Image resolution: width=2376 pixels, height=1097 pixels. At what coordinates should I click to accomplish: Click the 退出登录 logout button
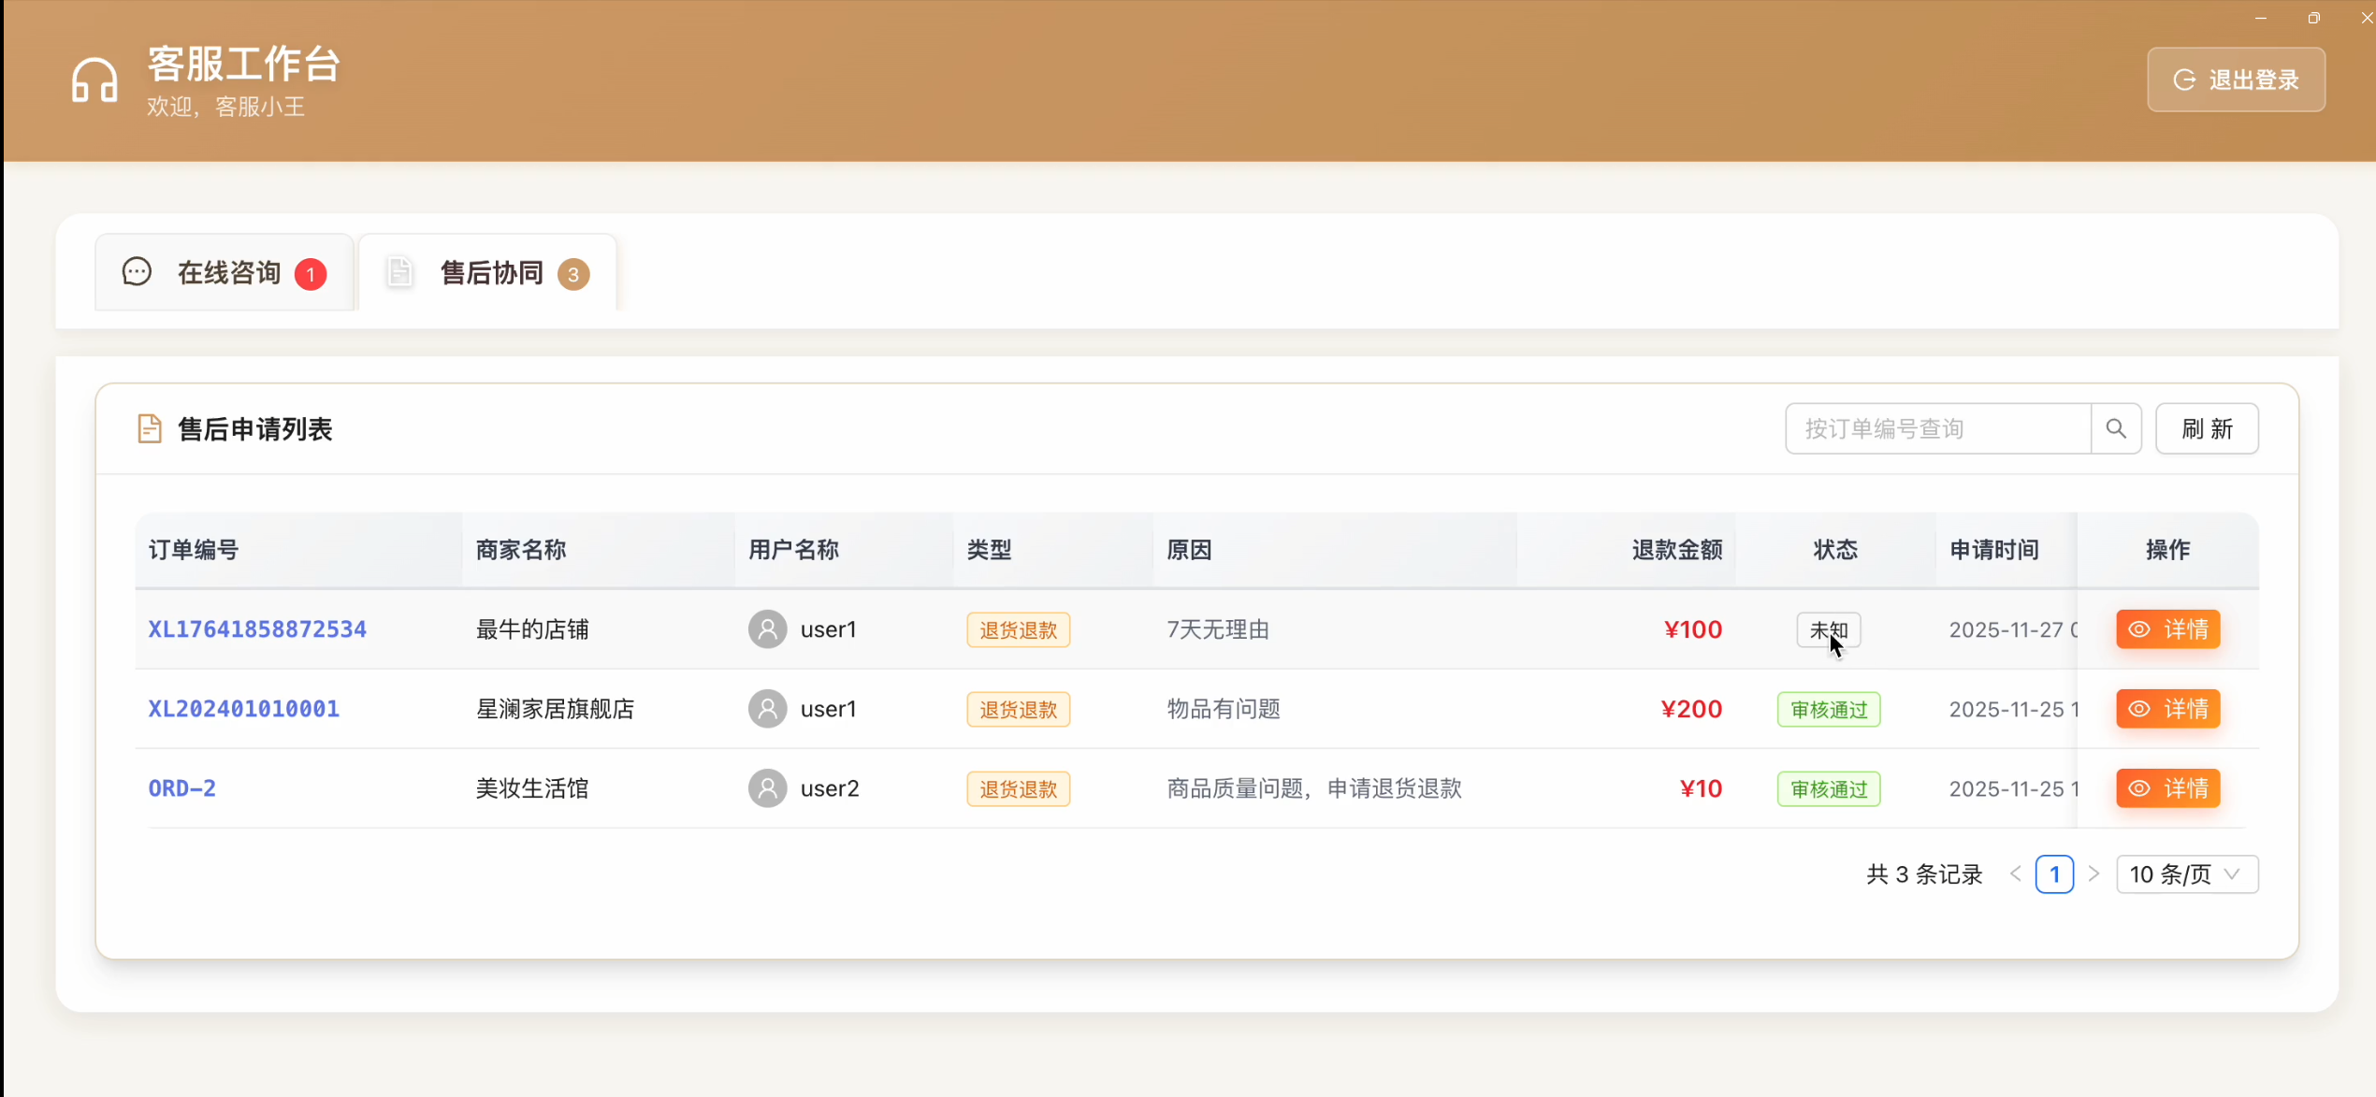click(2236, 79)
